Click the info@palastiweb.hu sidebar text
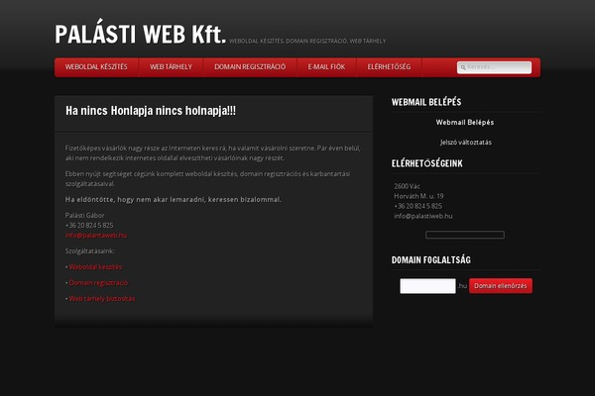595x396 pixels. click(x=423, y=217)
